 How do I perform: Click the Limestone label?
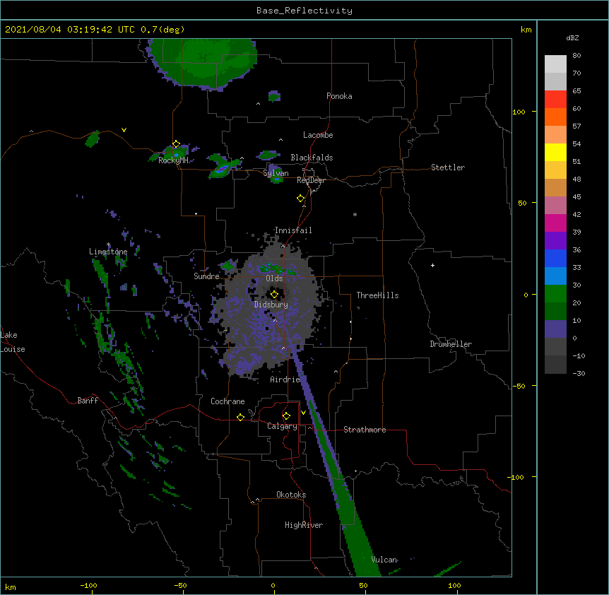[108, 252]
